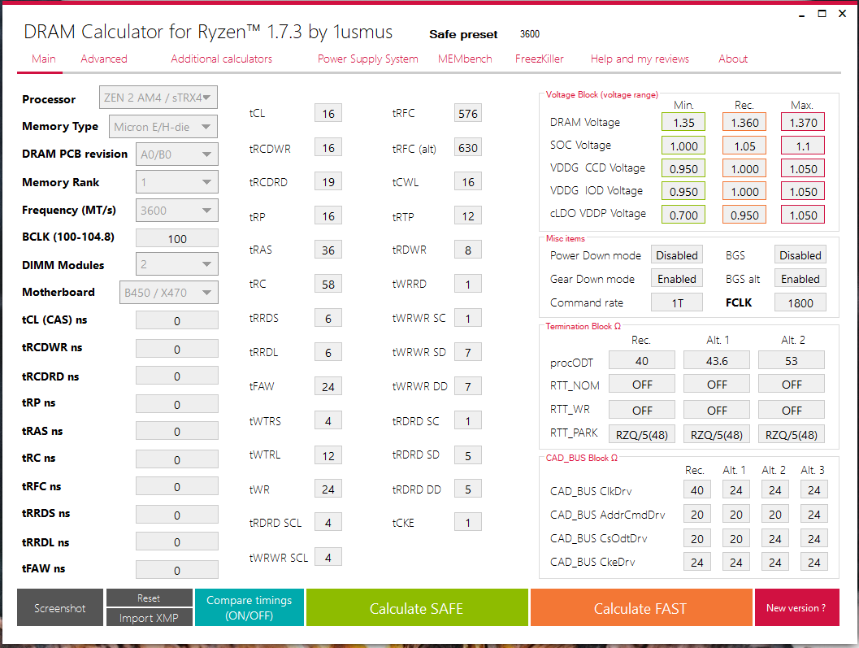Open DRAM PCB revision dropdown
859x648 pixels.
176,154
